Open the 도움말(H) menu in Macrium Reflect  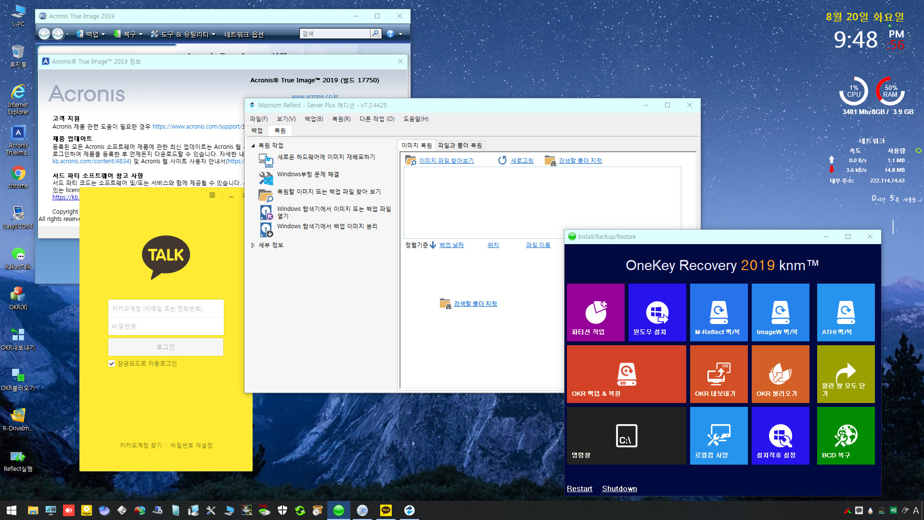point(416,119)
